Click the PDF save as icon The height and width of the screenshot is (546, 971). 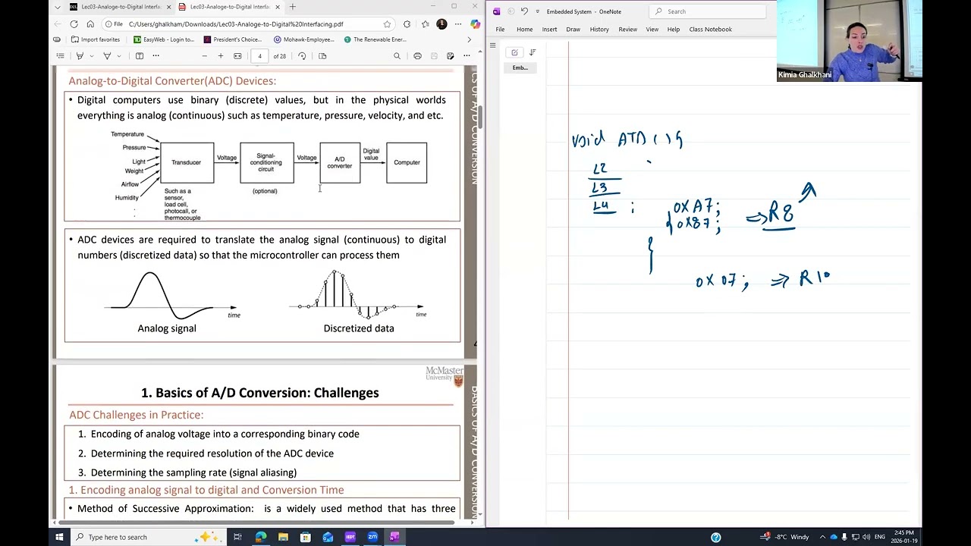(x=451, y=56)
